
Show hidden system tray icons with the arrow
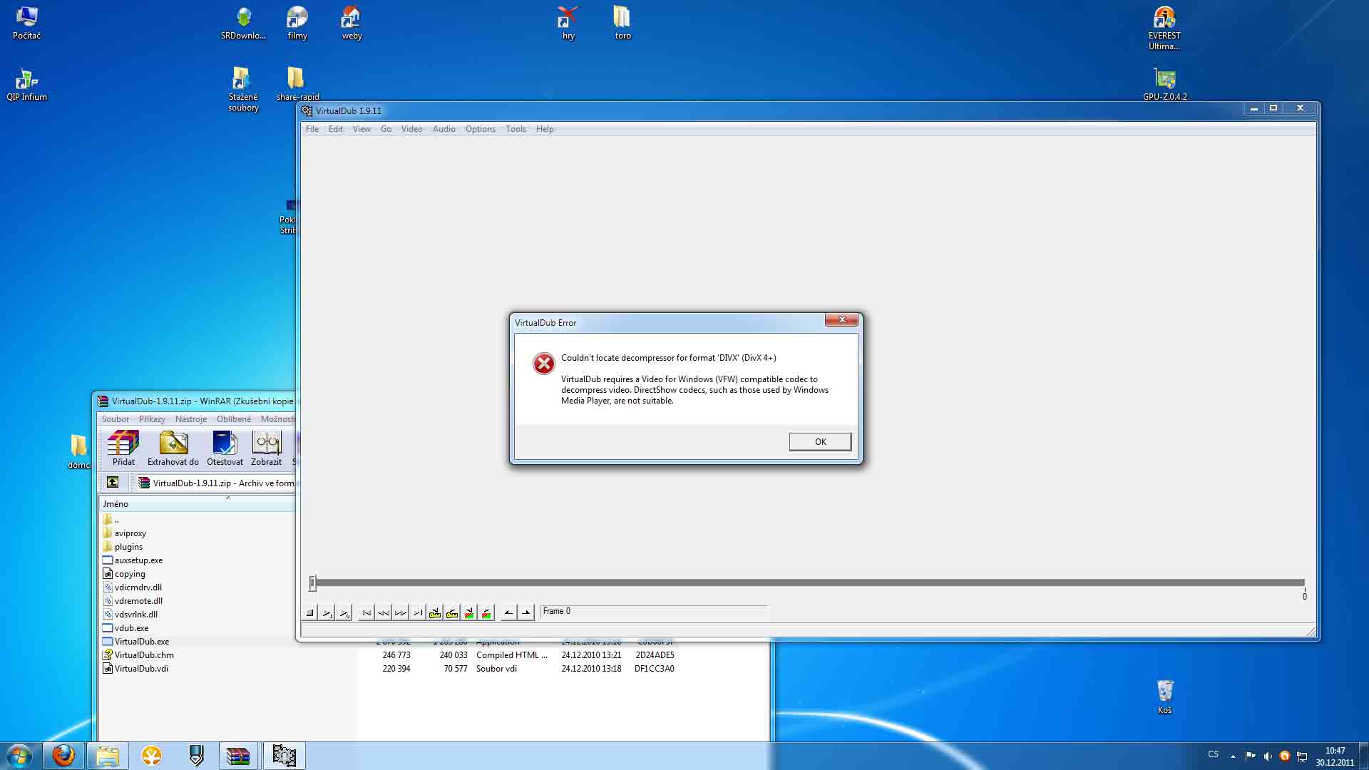[1233, 756]
